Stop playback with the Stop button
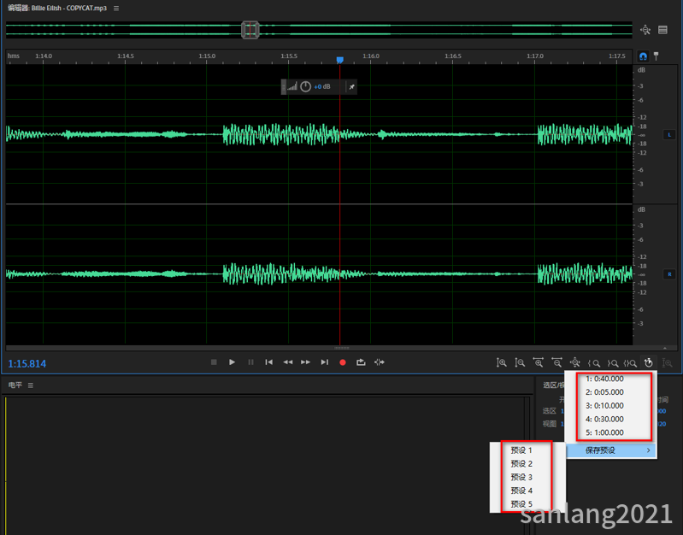 click(x=214, y=362)
